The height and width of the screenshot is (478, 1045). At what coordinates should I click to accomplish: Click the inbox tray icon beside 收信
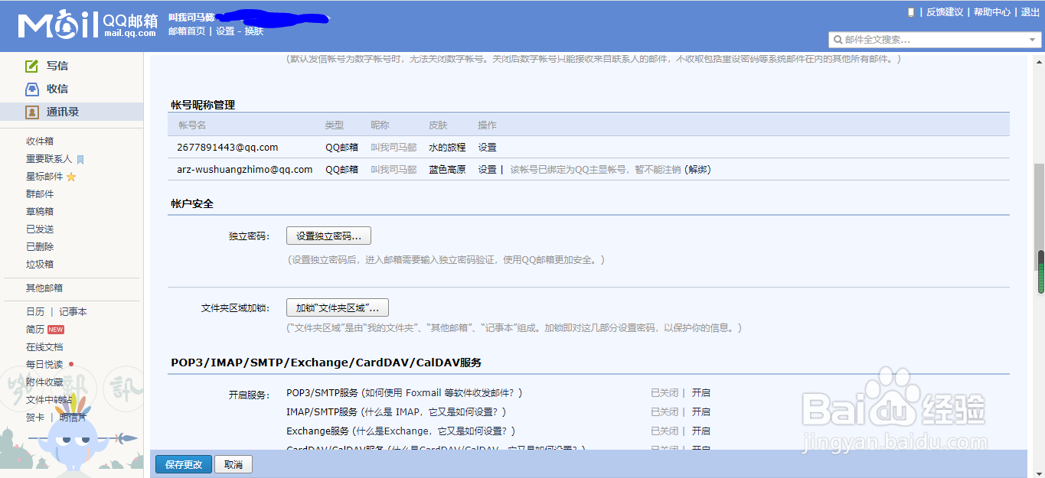click(31, 89)
